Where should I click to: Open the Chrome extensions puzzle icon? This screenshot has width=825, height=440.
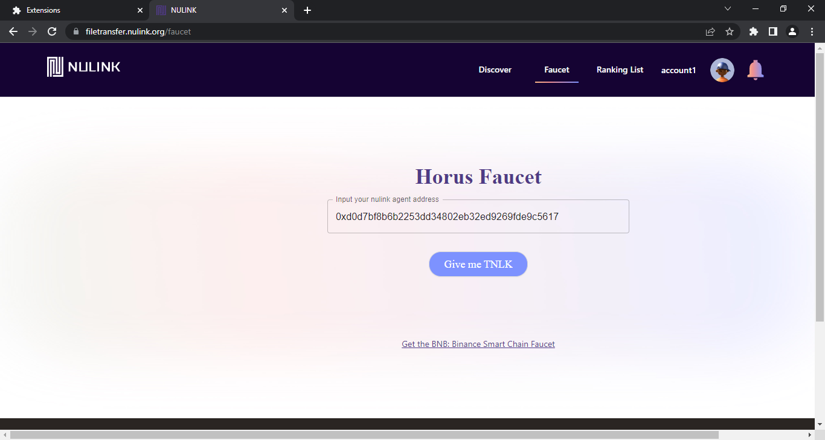pyautogui.click(x=753, y=31)
